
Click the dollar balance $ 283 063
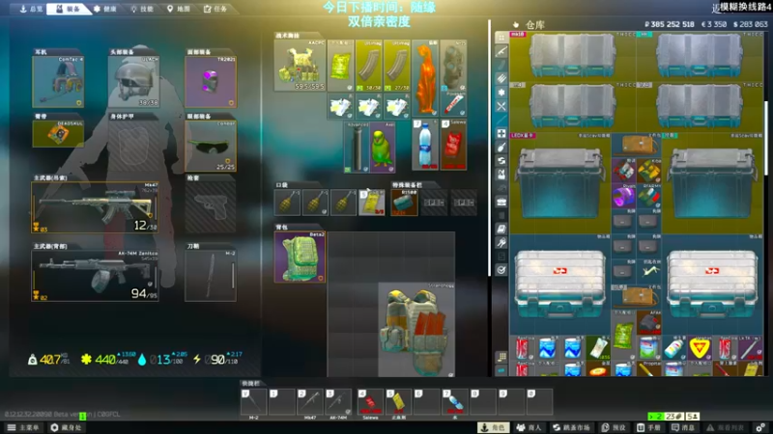(751, 24)
